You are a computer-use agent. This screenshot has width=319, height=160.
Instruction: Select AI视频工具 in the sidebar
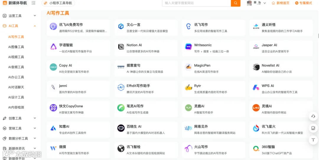[16, 57]
